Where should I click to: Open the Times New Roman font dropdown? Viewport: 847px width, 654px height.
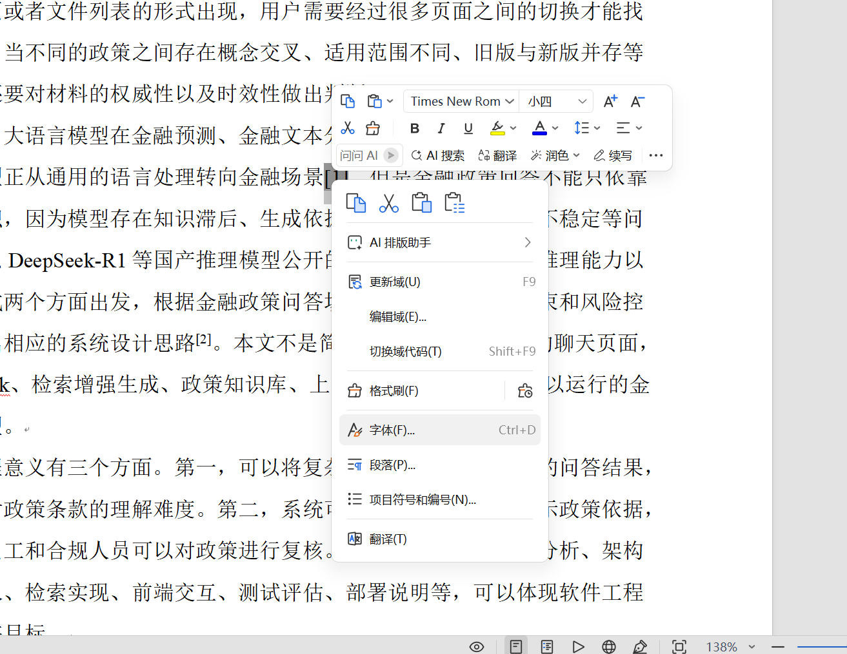click(x=461, y=101)
